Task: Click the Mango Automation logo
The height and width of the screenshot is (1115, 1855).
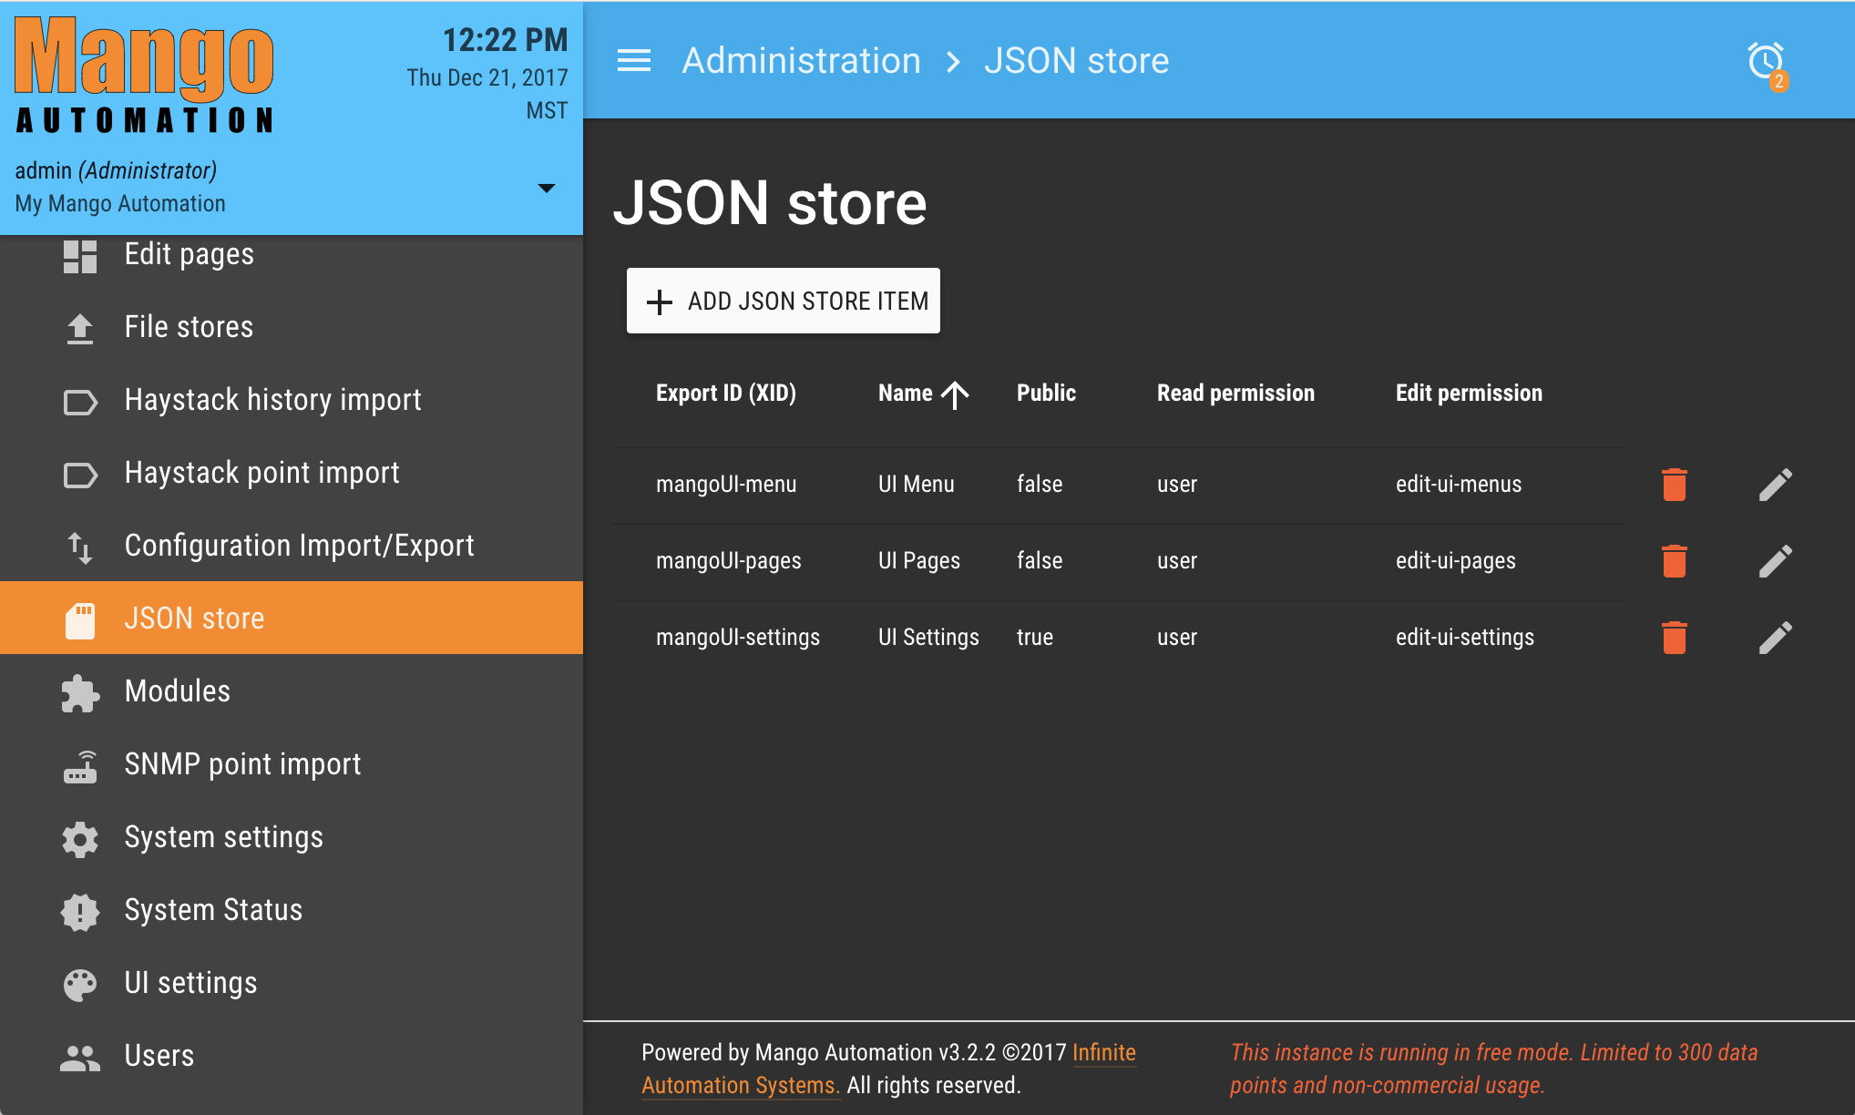Action: 145,76
